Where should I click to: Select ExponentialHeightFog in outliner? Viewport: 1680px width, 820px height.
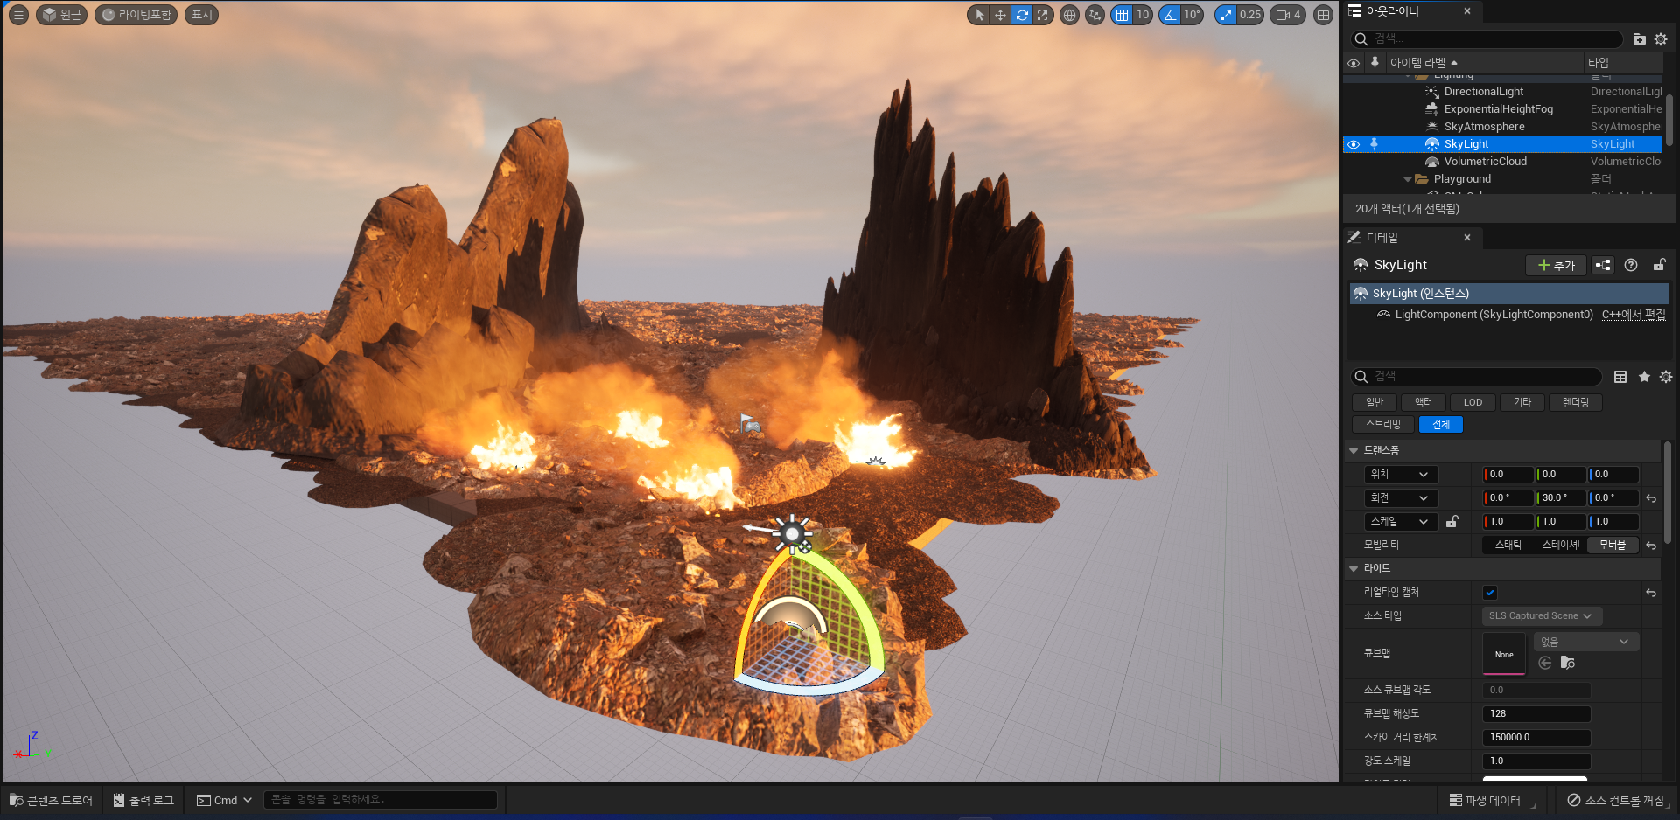pyautogui.click(x=1499, y=109)
